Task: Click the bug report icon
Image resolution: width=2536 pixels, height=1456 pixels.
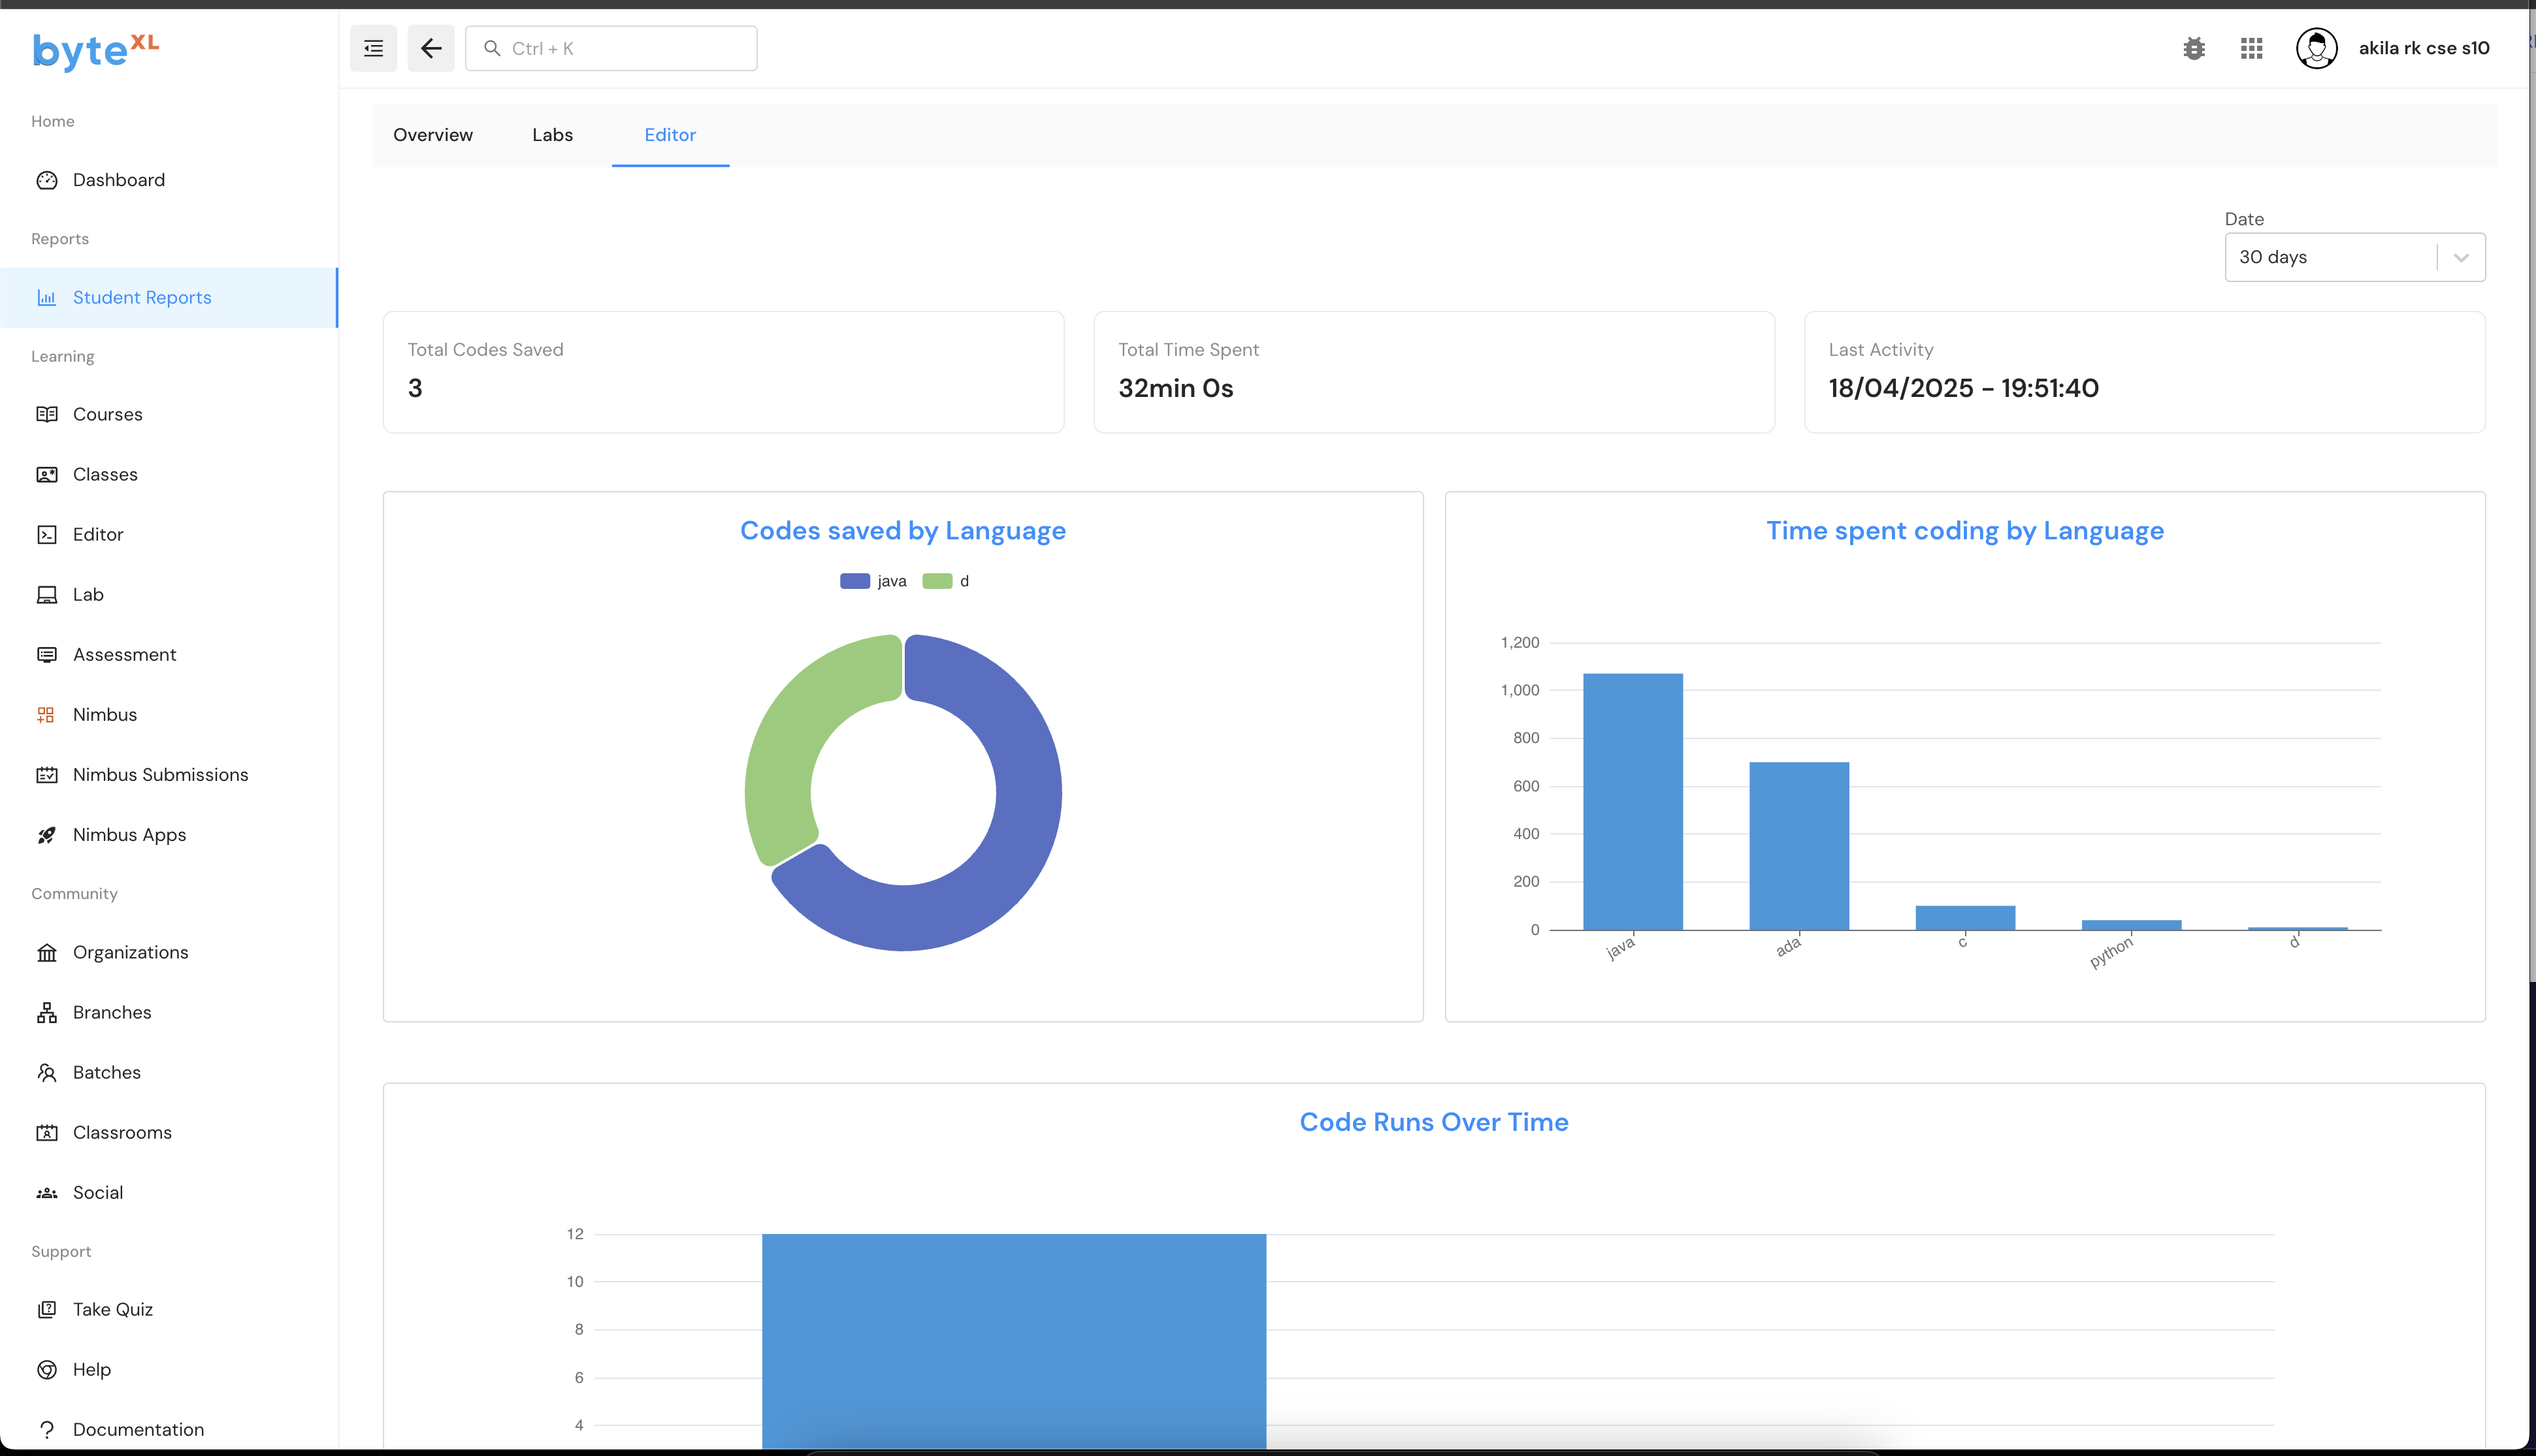Action: (x=2193, y=48)
